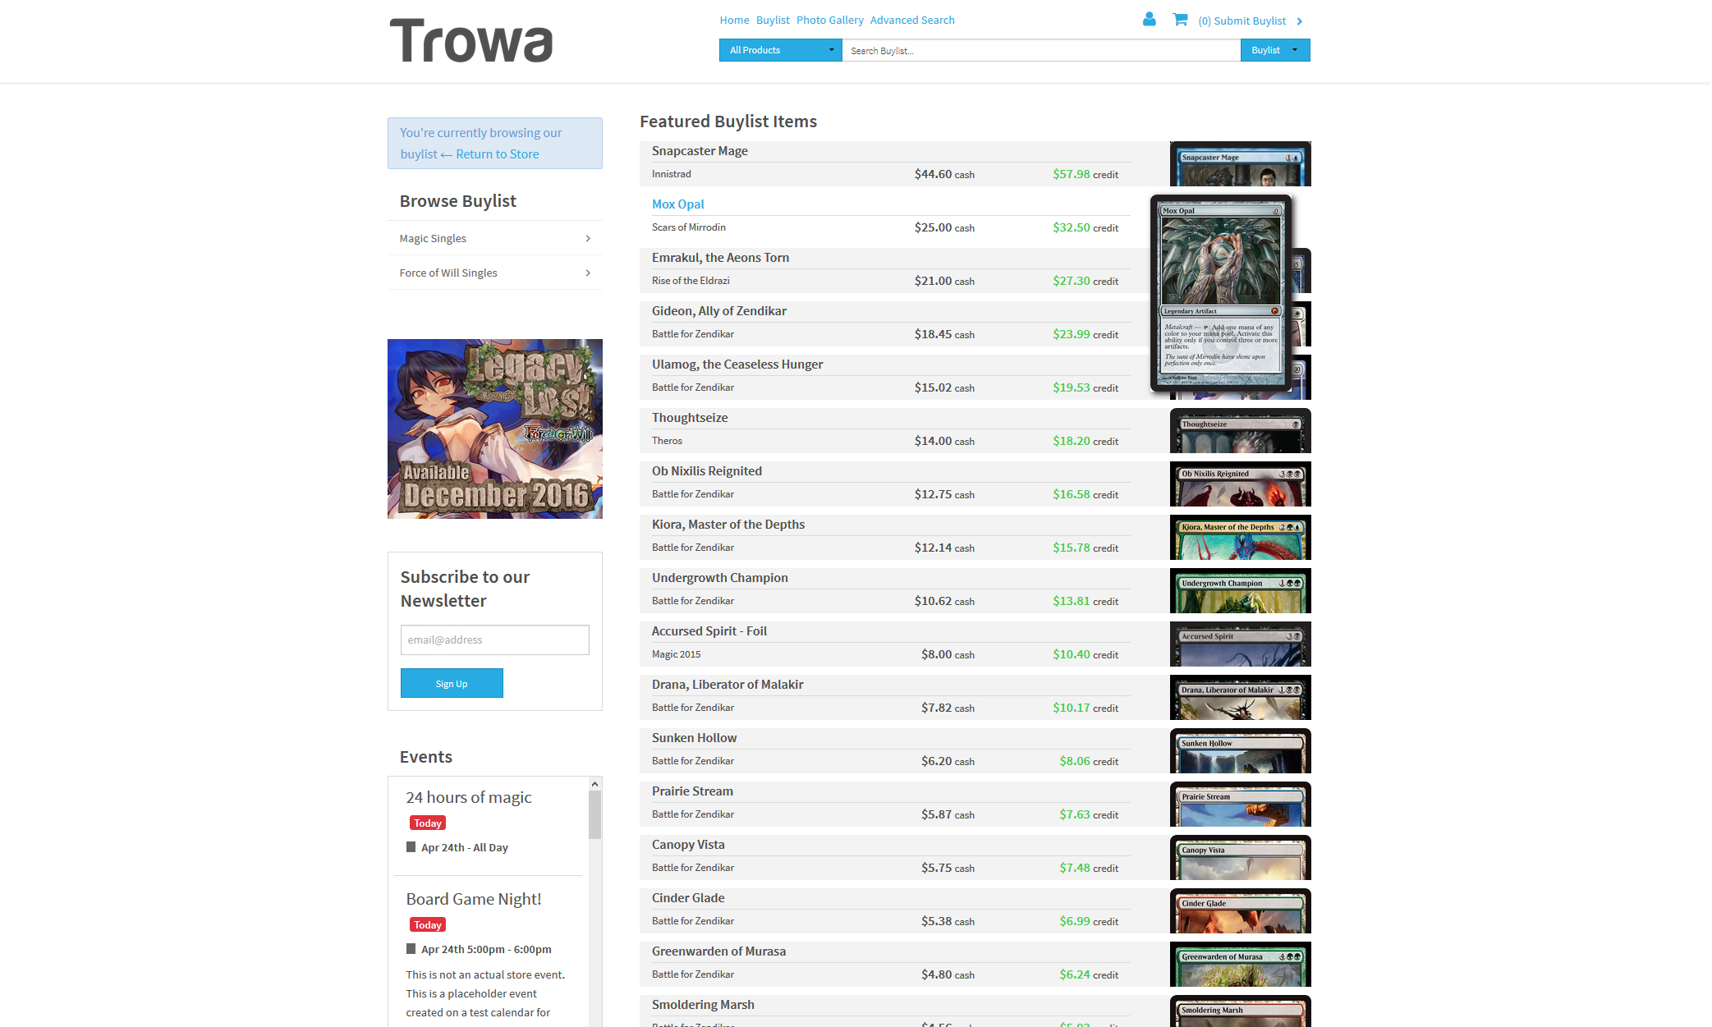
Task: Open the 24 hours of magic event
Action: click(468, 797)
